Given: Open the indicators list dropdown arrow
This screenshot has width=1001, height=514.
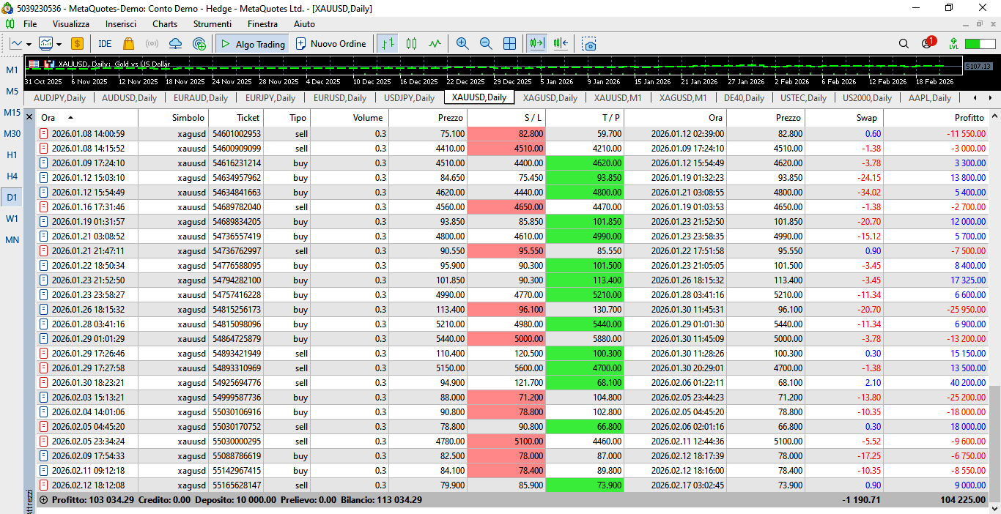Looking at the screenshot, I should click(59, 44).
